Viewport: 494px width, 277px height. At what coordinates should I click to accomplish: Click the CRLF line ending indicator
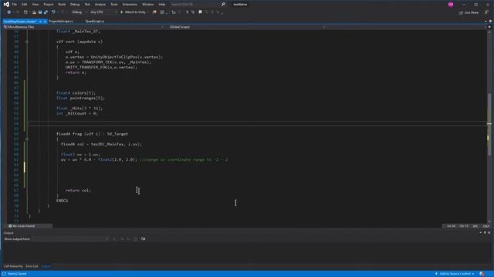click(x=486, y=225)
